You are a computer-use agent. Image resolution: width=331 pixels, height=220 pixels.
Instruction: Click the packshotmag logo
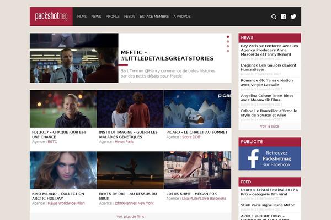[51, 16]
